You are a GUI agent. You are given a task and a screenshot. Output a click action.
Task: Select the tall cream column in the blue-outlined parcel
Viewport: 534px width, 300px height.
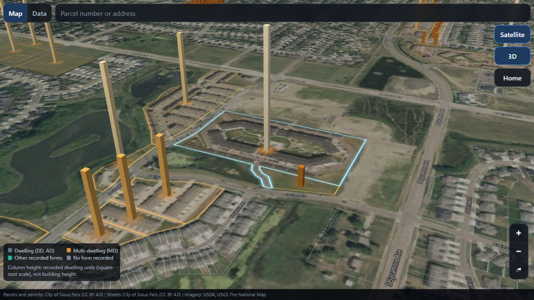click(x=267, y=87)
